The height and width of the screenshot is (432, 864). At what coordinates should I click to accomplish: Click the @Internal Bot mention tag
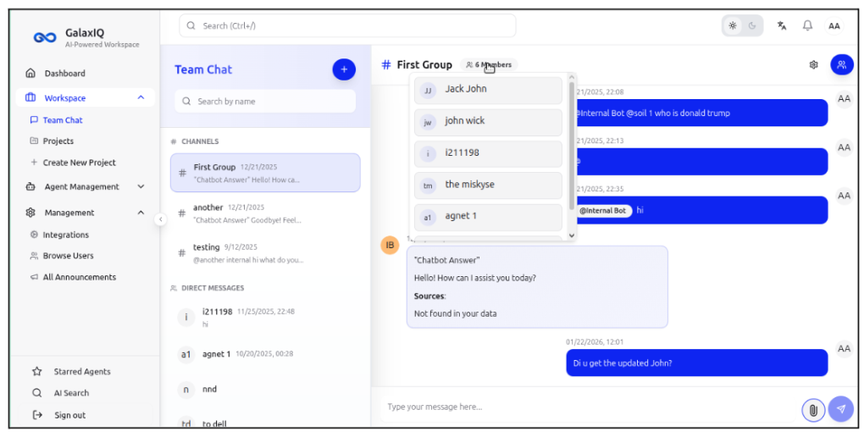[603, 210]
